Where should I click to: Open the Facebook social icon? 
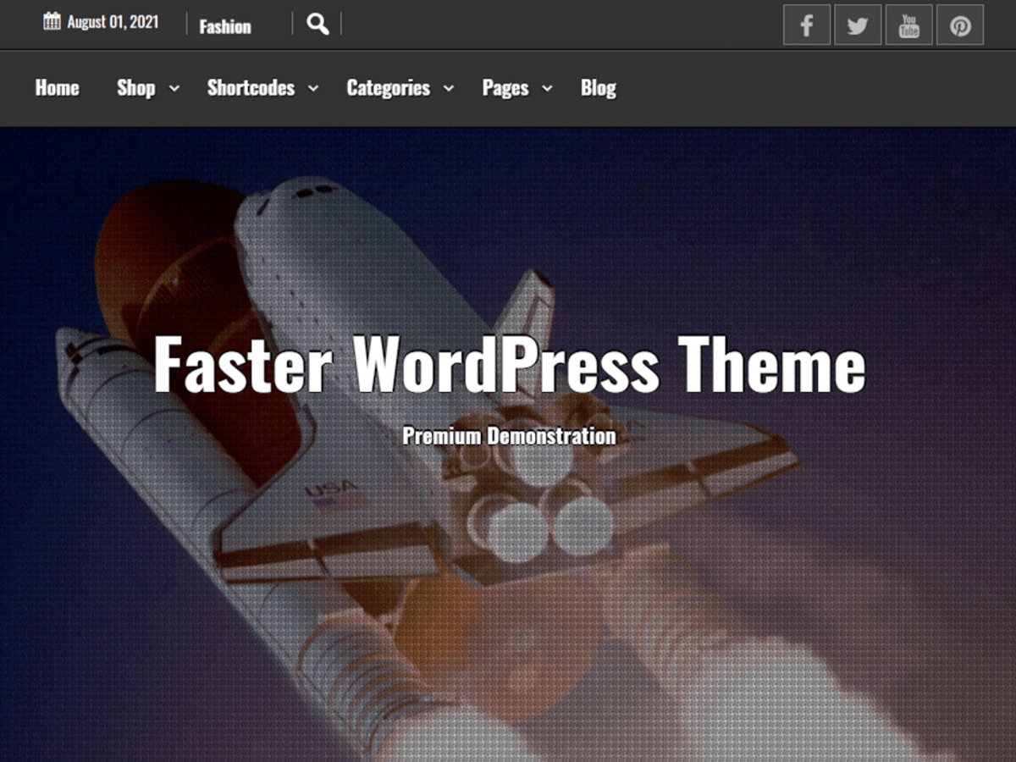(806, 25)
